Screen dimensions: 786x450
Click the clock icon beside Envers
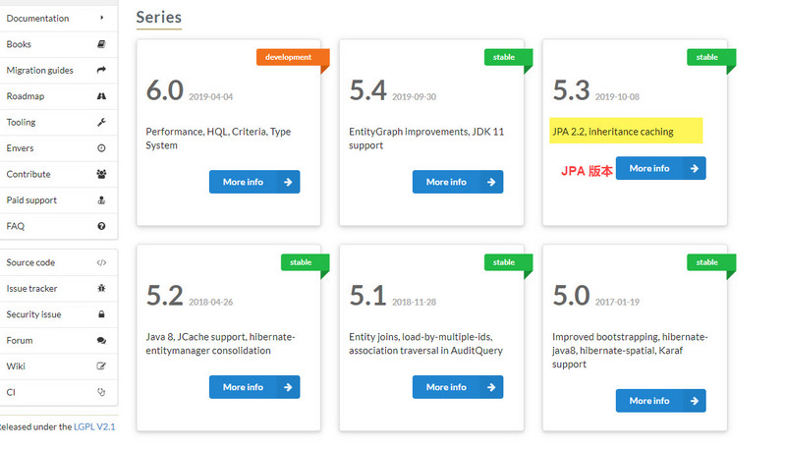tap(101, 148)
